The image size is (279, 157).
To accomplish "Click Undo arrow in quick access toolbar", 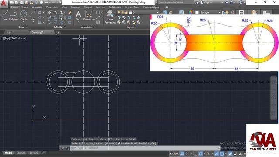I will click(x=46, y=3).
